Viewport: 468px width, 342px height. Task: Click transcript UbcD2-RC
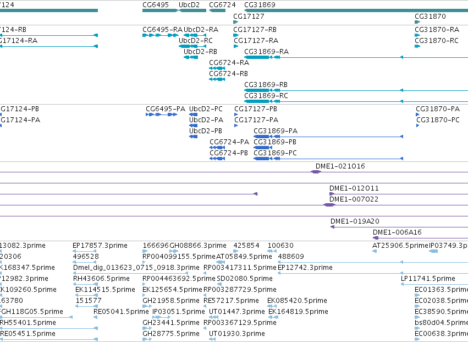[196, 41]
